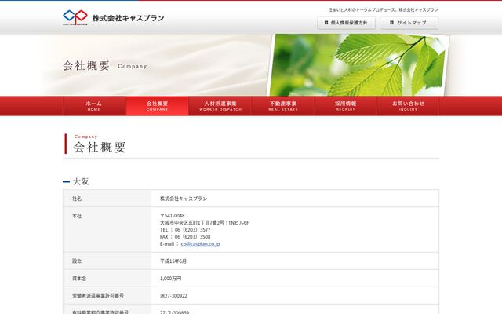Select the FAX 06 (6203) 3508 line
Screen dimensions: 502x314
(185, 237)
